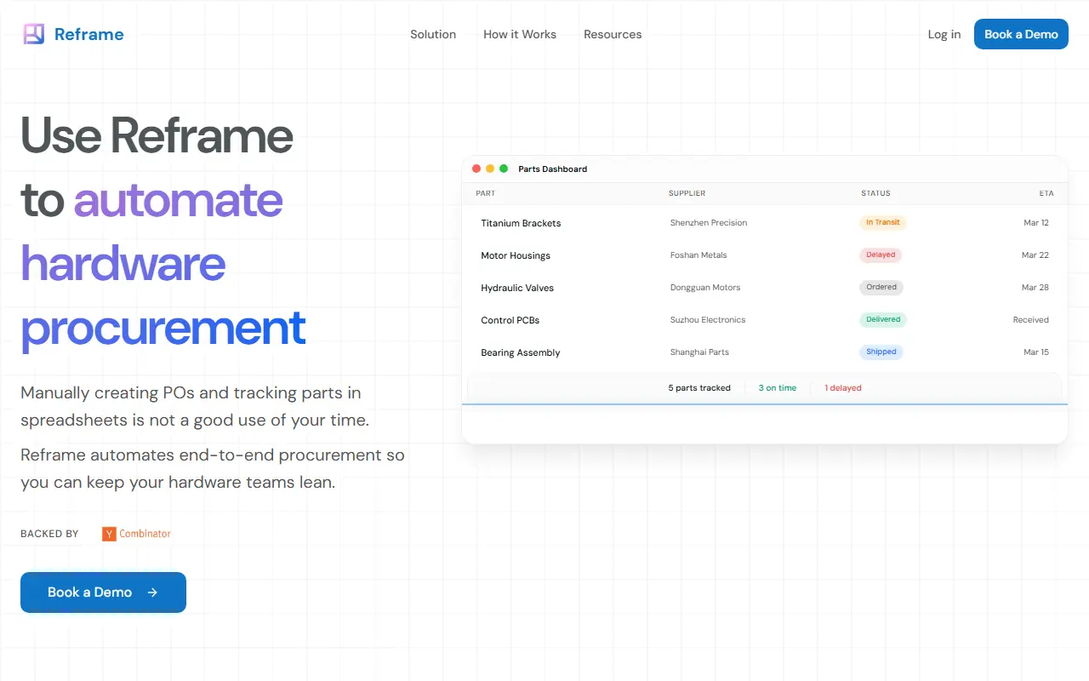Click the STATUS column header
The image size is (1089, 681).
coord(876,193)
